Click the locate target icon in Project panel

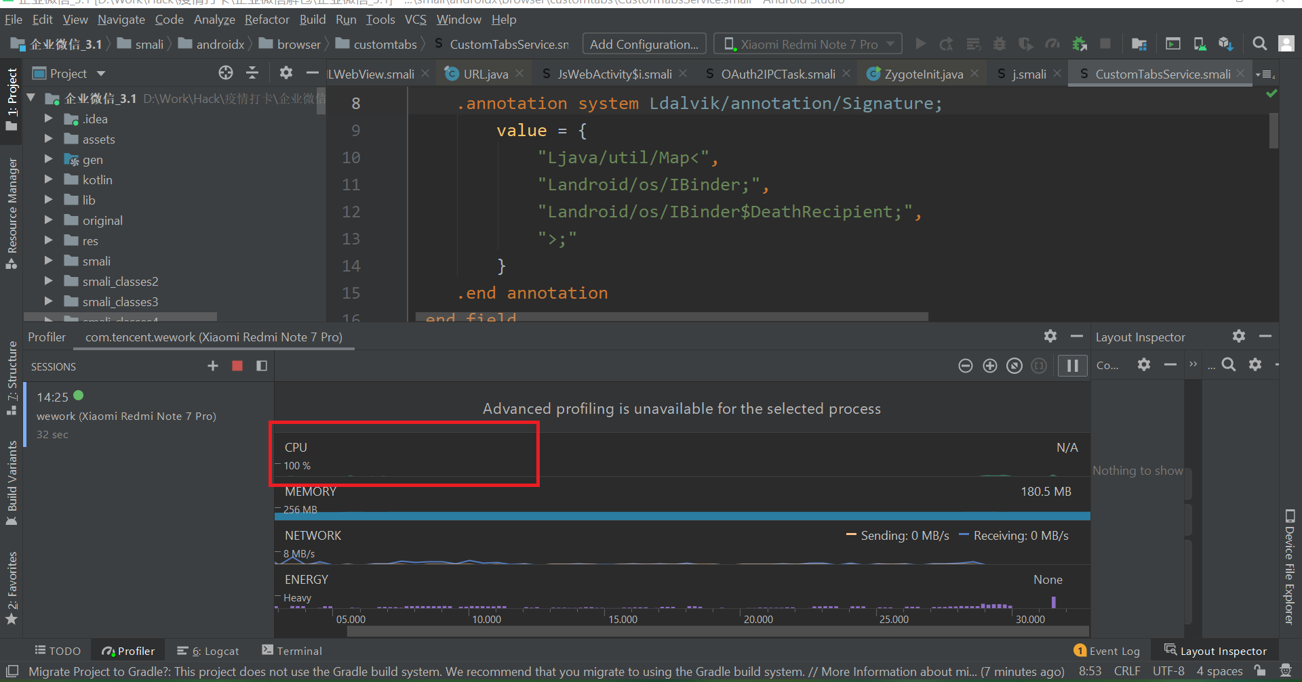click(226, 72)
